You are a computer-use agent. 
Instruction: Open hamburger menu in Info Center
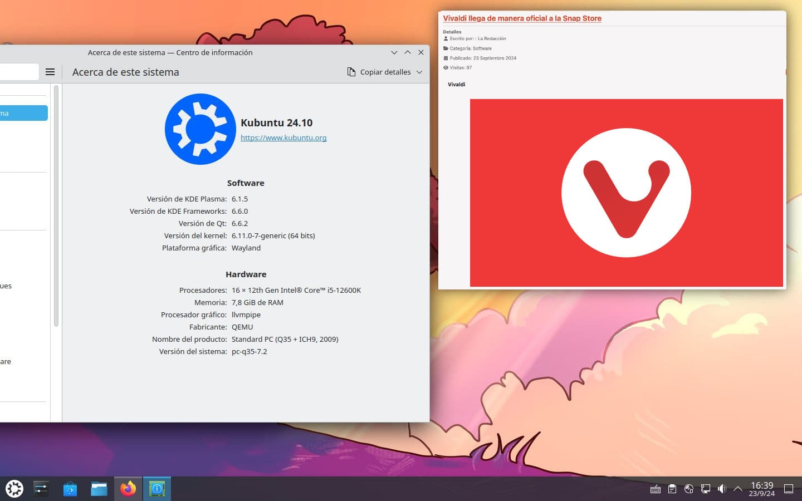tap(50, 72)
